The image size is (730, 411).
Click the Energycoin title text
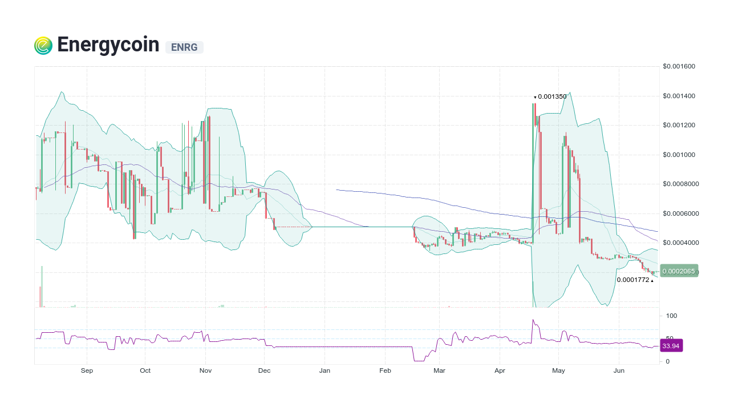pyautogui.click(x=108, y=45)
